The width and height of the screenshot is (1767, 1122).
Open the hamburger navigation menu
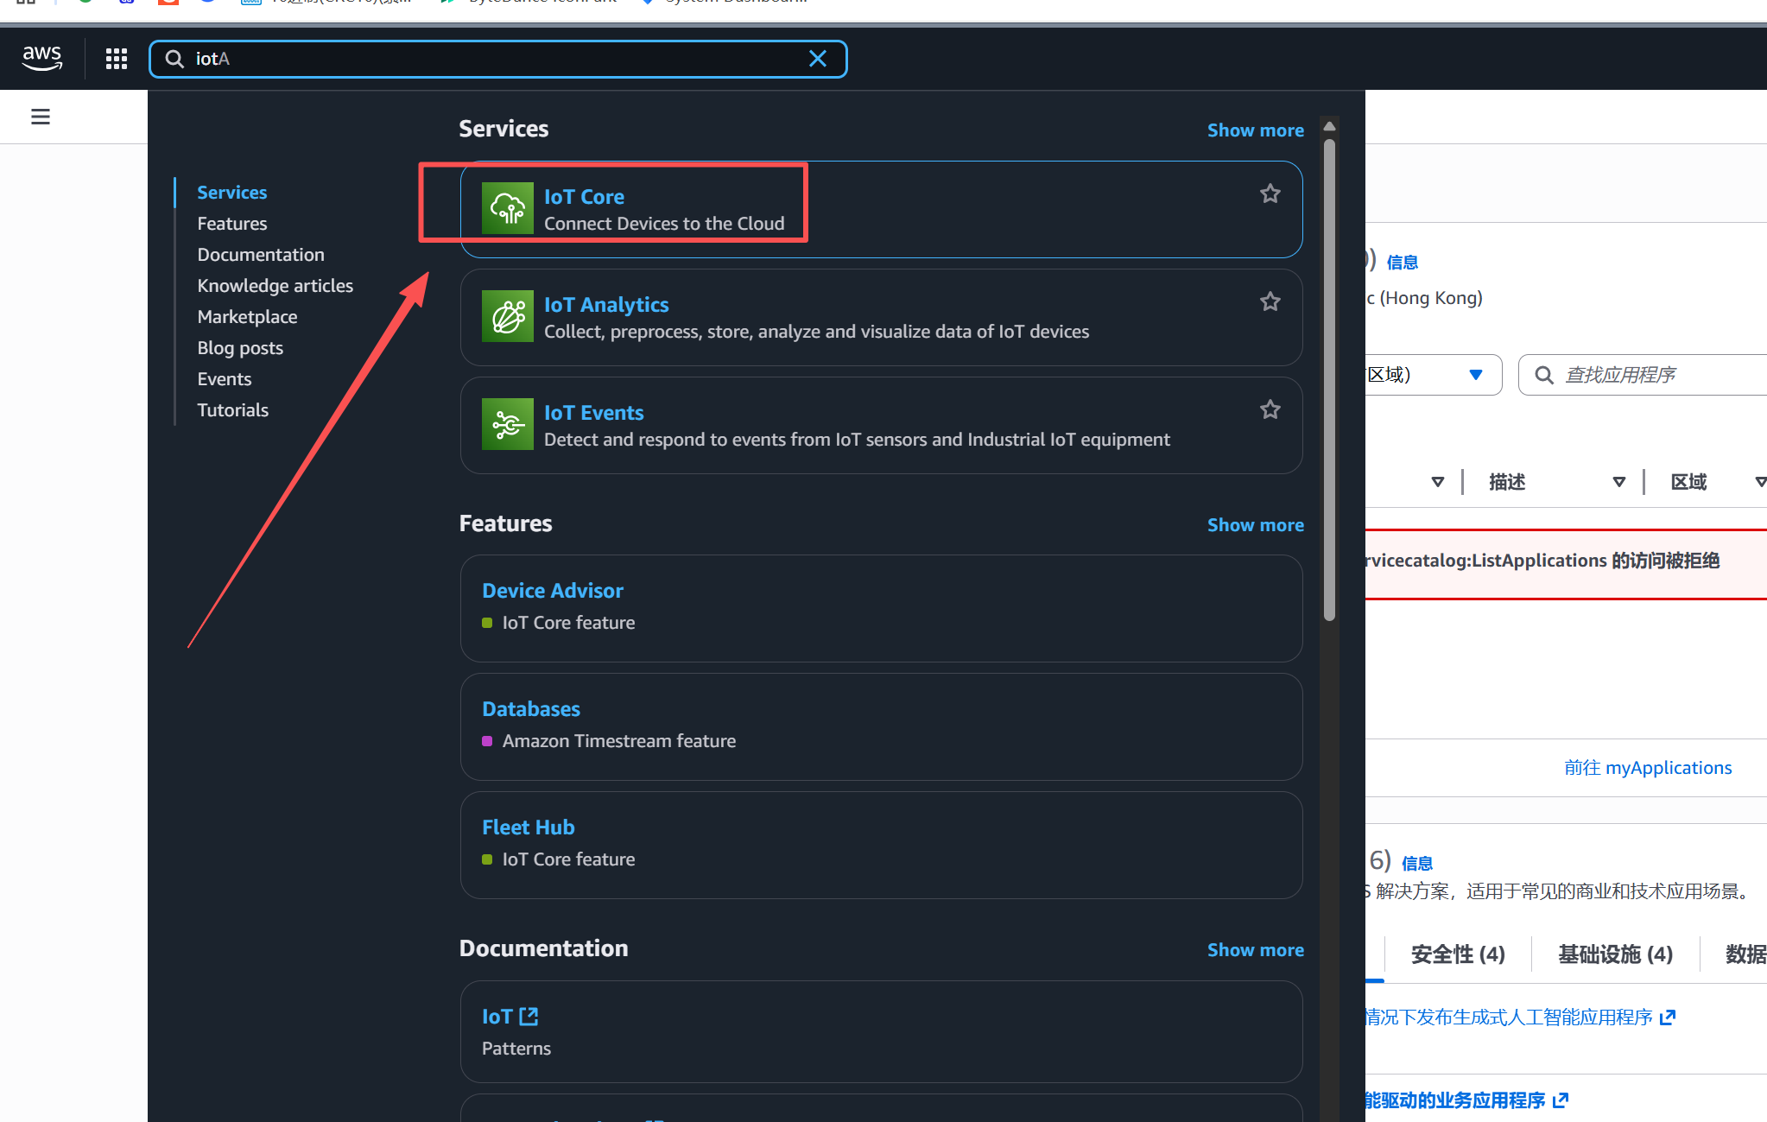click(41, 117)
